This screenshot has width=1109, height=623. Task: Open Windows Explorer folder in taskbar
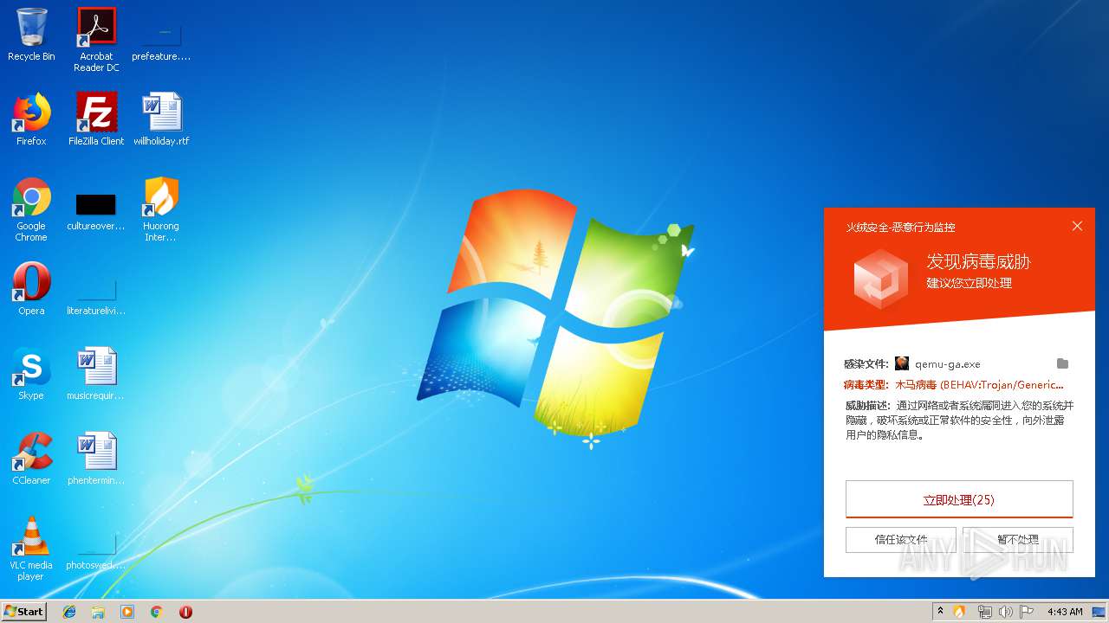point(98,612)
